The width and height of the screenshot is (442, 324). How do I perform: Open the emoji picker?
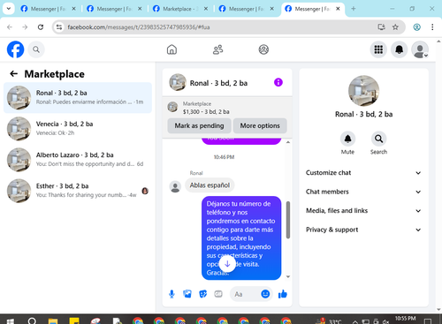pos(265,294)
